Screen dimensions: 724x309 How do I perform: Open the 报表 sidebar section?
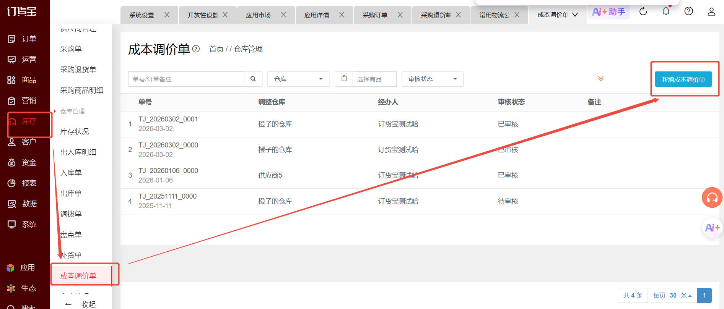pyautogui.click(x=22, y=183)
